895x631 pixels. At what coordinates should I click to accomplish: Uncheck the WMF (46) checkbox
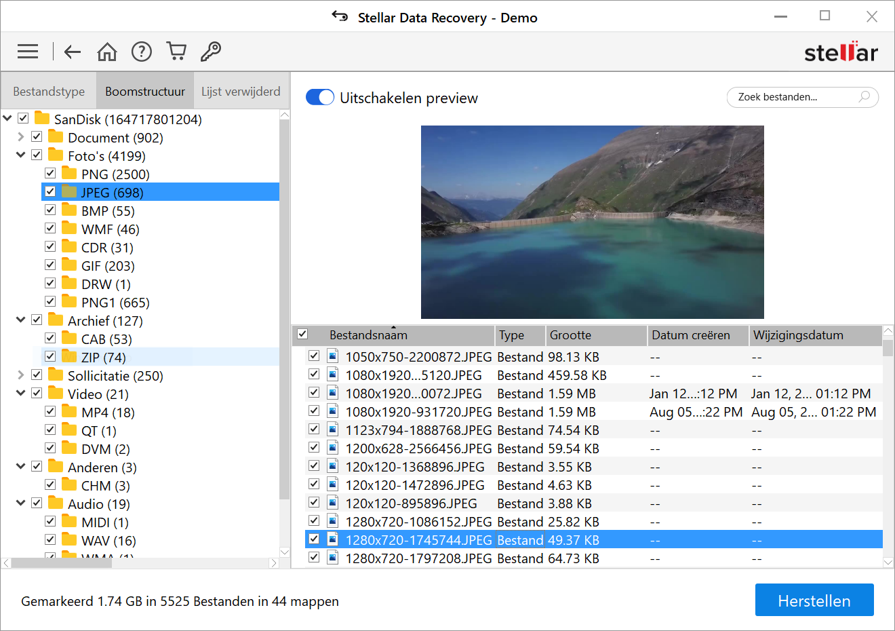point(50,228)
